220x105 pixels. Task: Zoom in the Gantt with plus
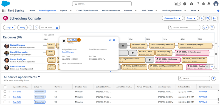(212, 67)
